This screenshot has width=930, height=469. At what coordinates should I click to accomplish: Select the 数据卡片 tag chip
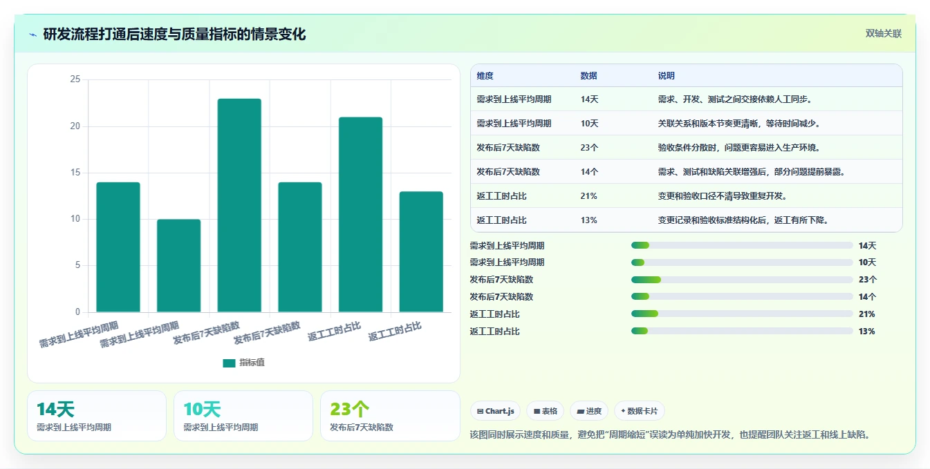640,411
